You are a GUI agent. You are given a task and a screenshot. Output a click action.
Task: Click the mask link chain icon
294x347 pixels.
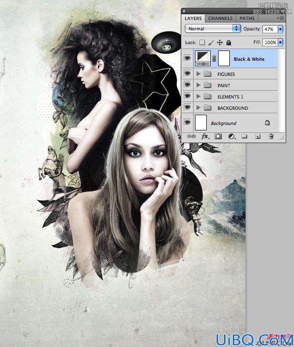[214, 58]
